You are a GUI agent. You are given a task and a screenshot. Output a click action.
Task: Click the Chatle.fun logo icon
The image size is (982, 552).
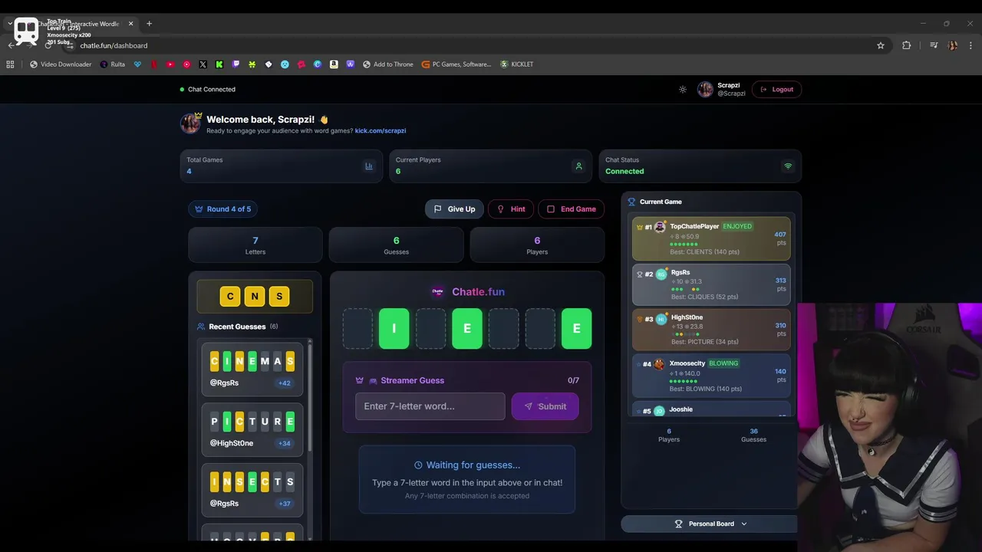click(x=437, y=291)
